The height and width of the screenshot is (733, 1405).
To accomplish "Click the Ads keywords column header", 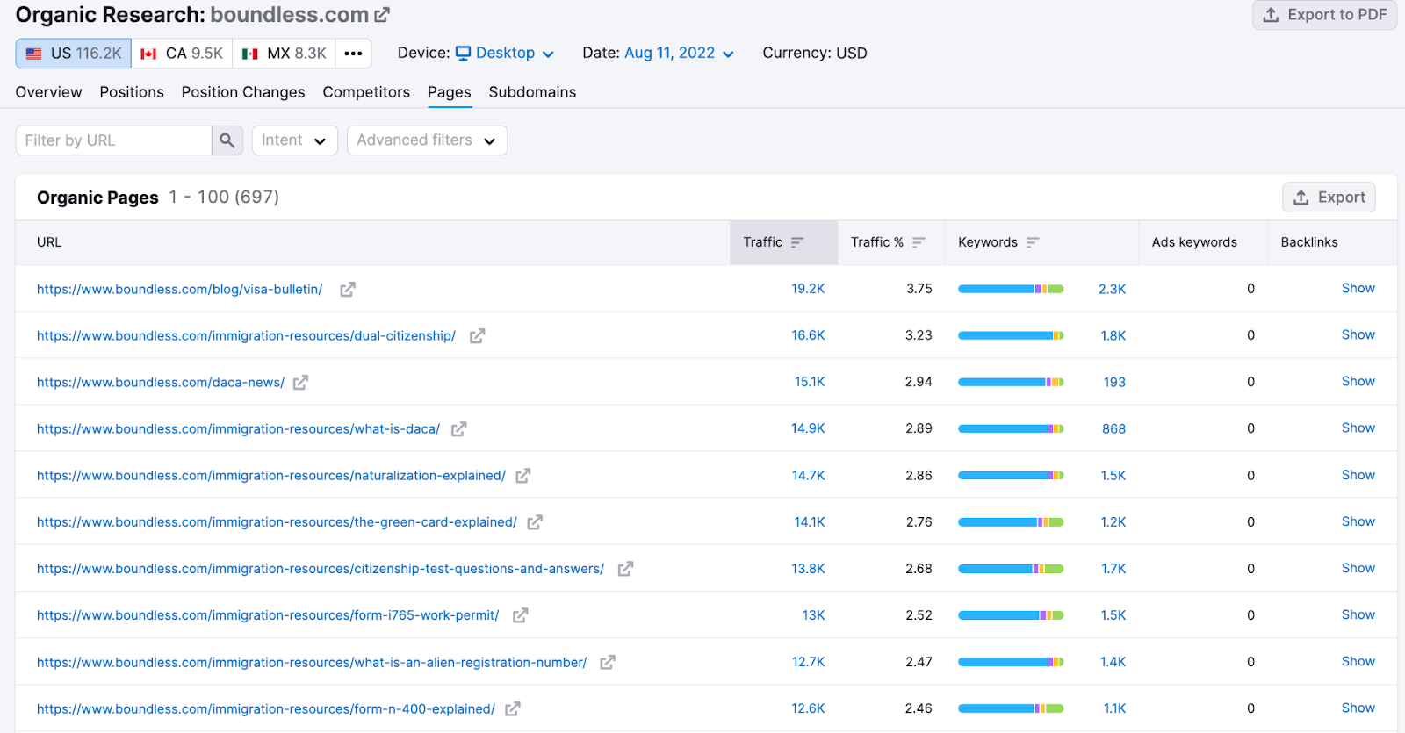I will click(1194, 242).
